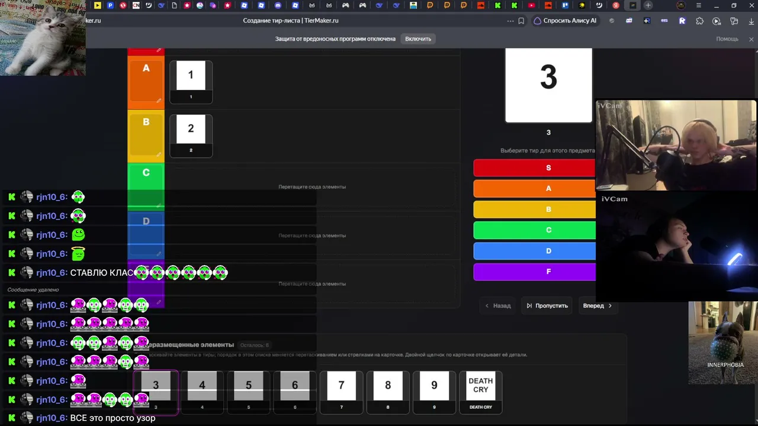Open the Помощь help link

[x=727, y=39]
